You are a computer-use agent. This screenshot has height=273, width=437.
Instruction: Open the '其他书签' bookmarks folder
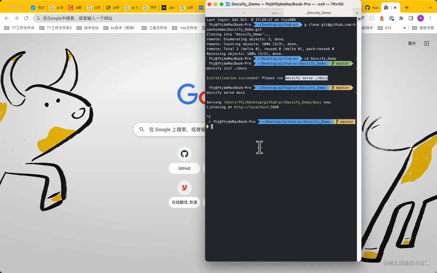(423, 28)
